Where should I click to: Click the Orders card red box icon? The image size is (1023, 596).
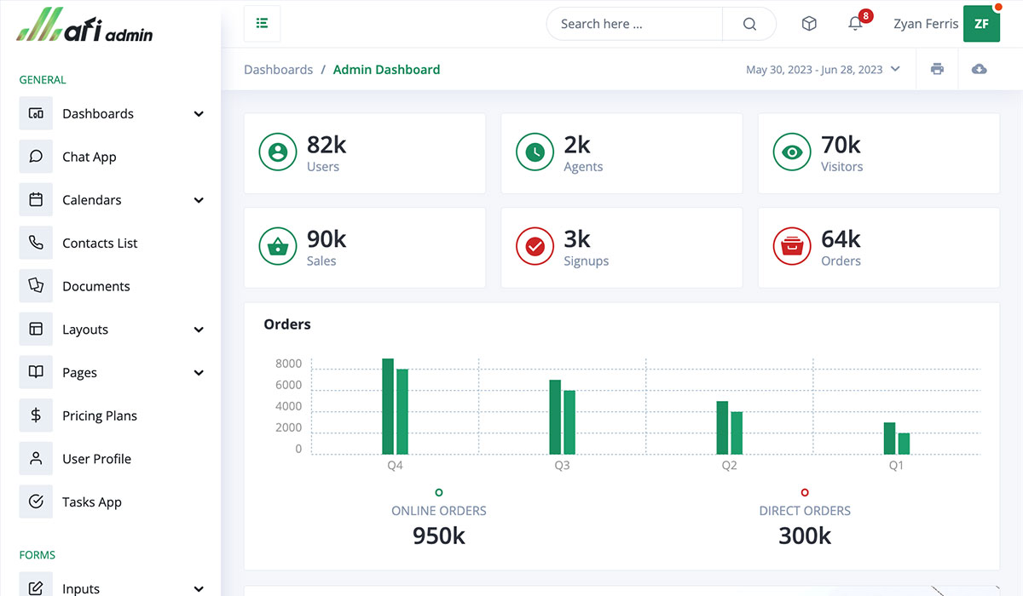792,248
